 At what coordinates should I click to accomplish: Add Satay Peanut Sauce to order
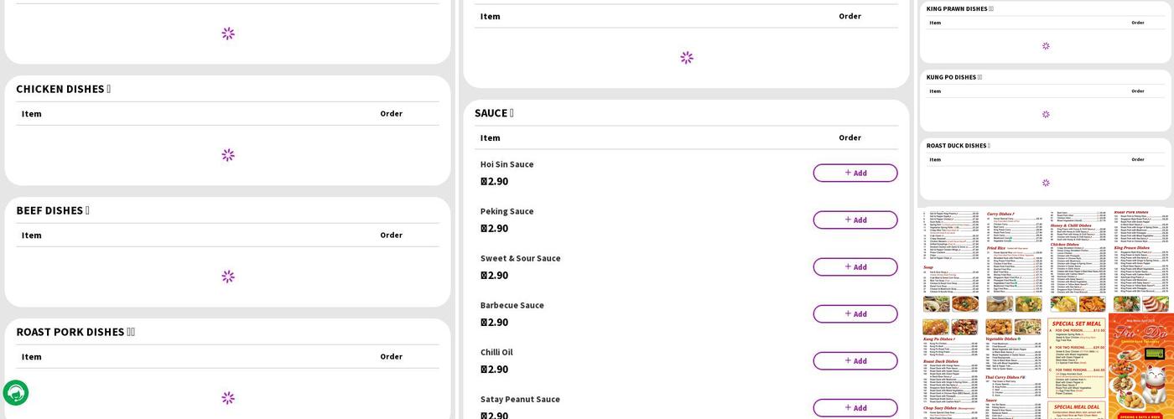click(855, 407)
